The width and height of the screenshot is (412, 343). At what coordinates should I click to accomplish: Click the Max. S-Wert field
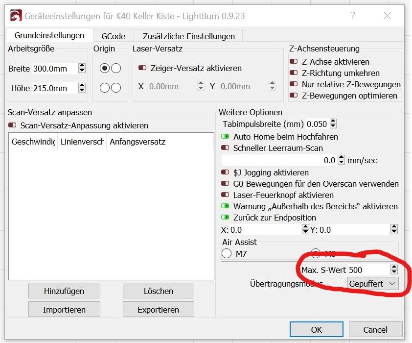pyautogui.click(x=369, y=270)
